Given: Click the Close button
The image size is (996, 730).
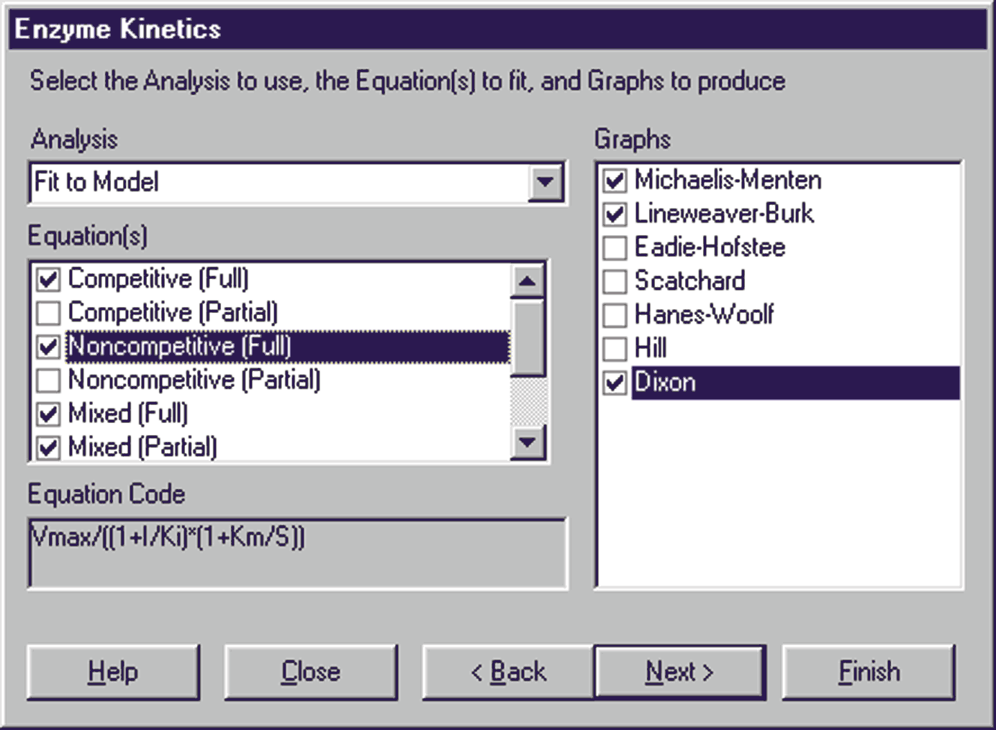Looking at the screenshot, I should coord(310,672).
